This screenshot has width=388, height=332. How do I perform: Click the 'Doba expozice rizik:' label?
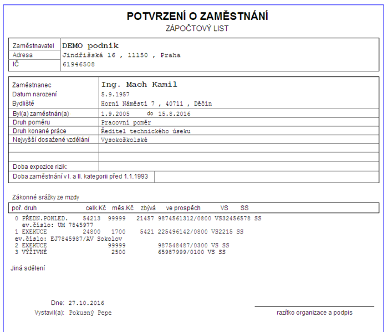pos(40,167)
